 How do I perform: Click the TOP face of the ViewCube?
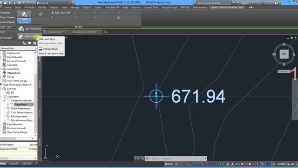click(284, 54)
